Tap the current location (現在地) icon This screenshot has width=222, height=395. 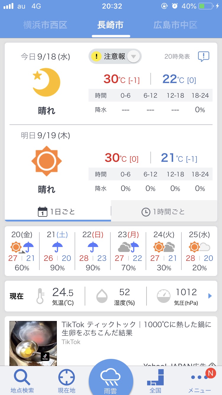(67, 380)
